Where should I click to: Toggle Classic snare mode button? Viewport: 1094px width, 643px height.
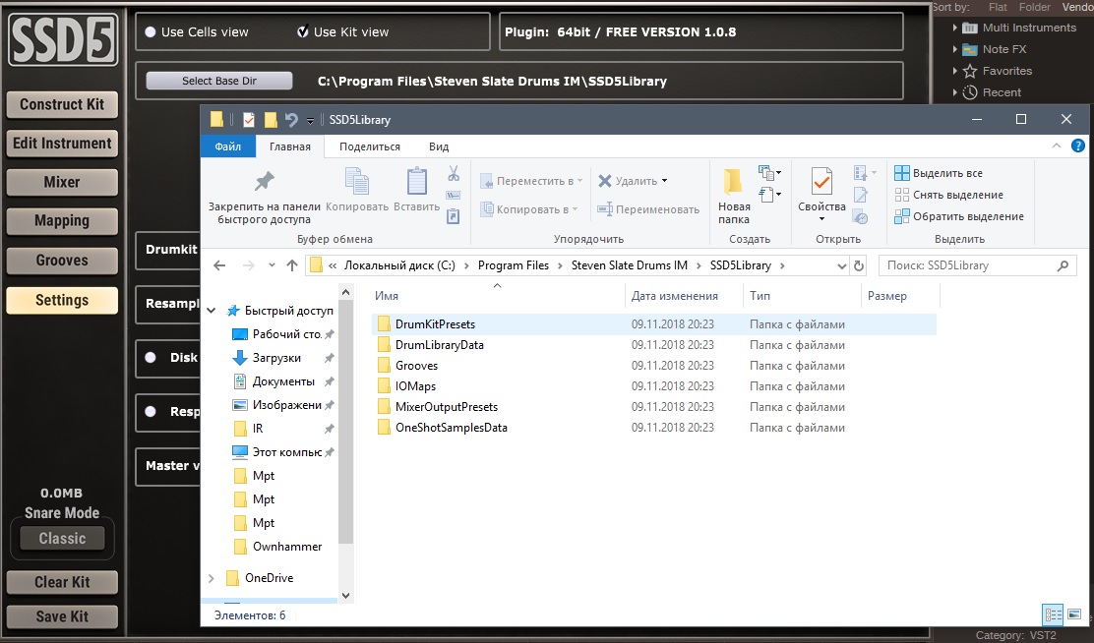click(62, 539)
